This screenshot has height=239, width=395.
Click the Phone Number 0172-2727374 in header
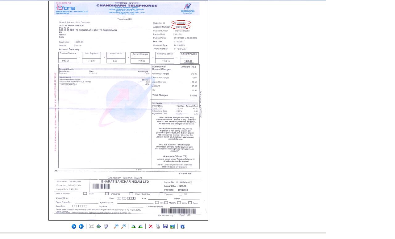click(x=181, y=49)
